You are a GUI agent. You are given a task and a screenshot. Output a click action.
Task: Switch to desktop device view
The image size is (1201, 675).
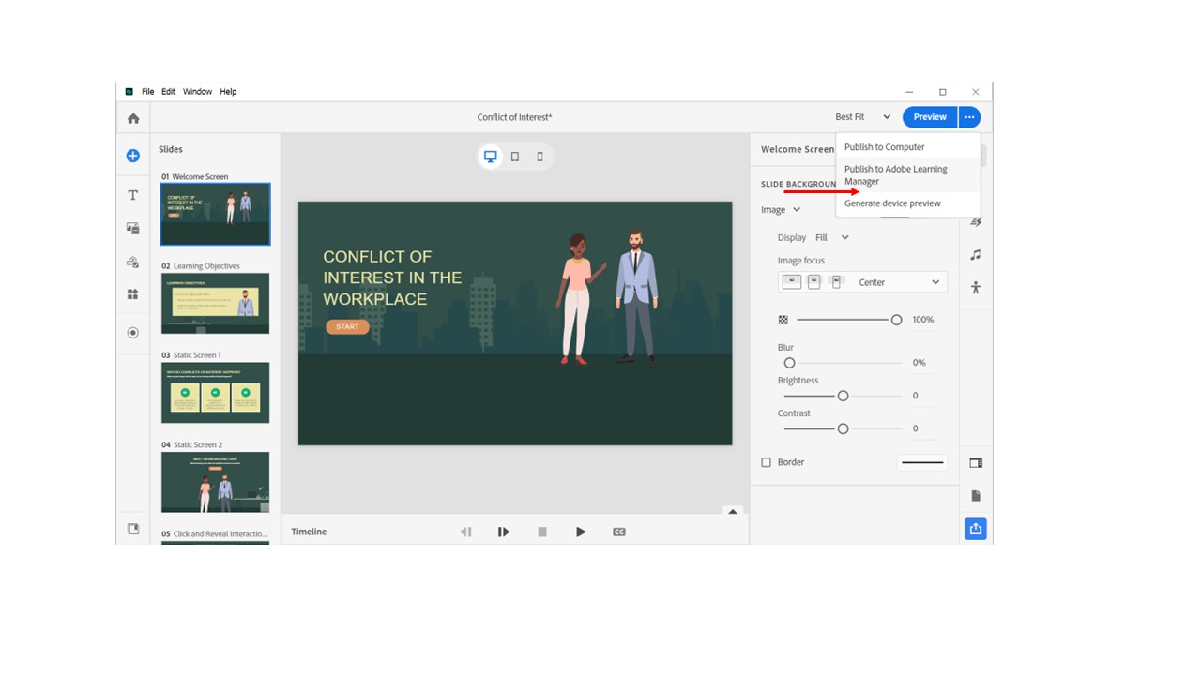(490, 157)
